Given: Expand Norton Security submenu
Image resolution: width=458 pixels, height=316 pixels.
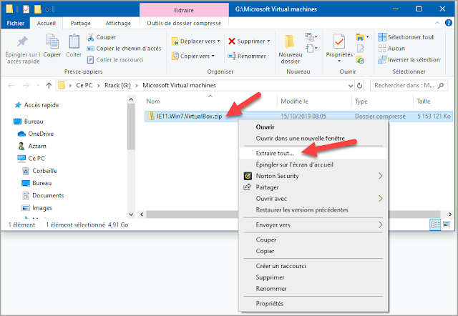Looking at the screenshot, I should [x=380, y=176].
